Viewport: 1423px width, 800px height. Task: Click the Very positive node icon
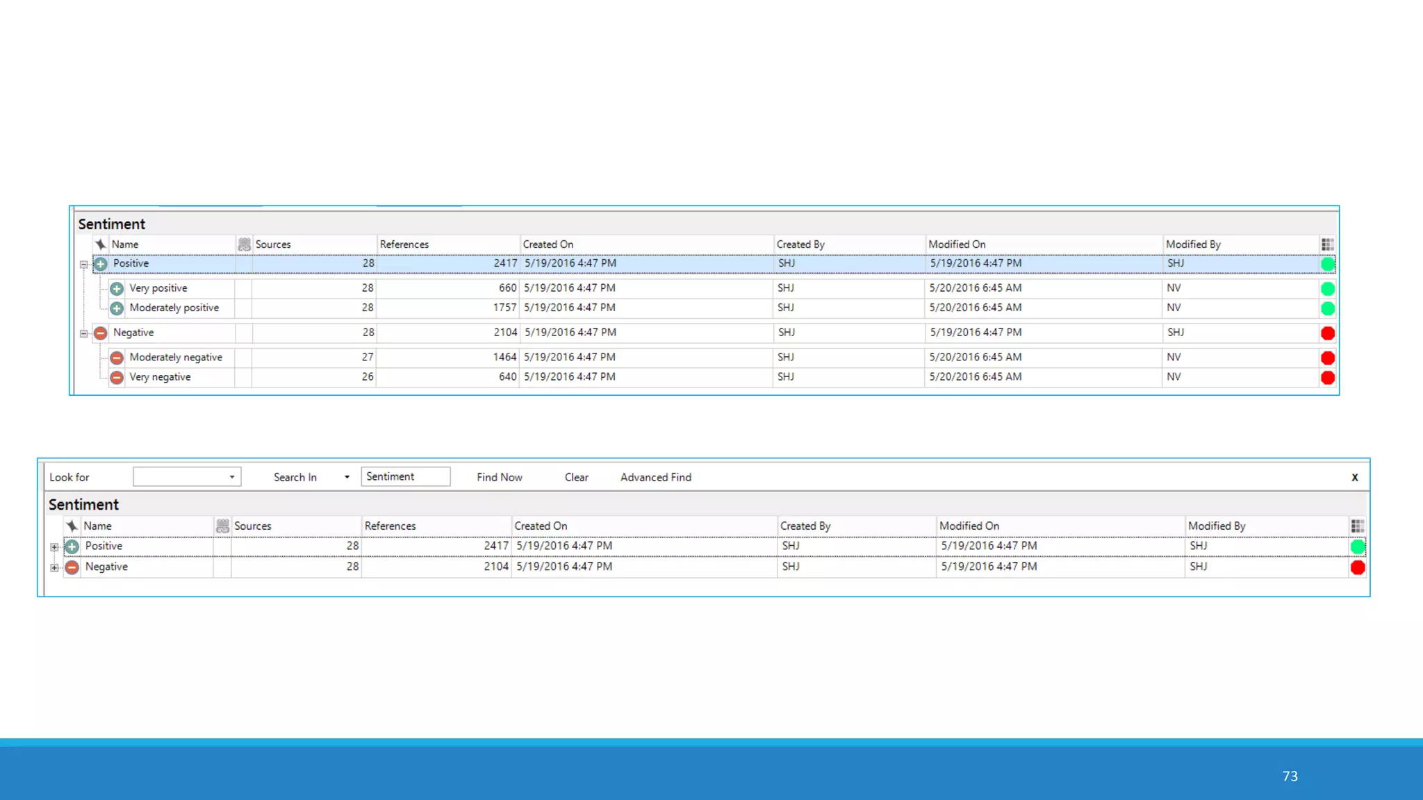coord(117,288)
